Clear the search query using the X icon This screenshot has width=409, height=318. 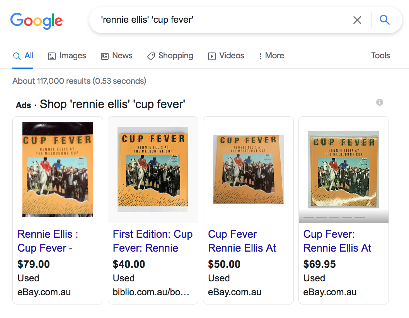pos(357,20)
